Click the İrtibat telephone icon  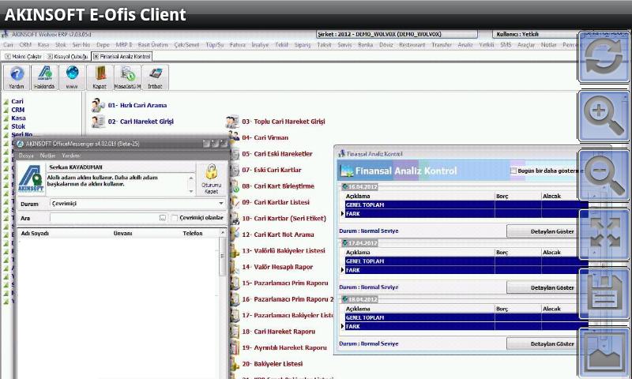click(155, 77)
